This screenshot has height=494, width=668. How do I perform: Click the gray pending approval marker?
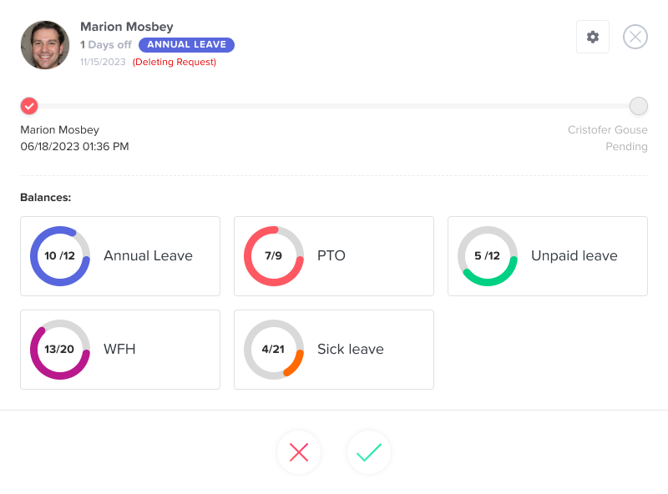coord(639,106)
